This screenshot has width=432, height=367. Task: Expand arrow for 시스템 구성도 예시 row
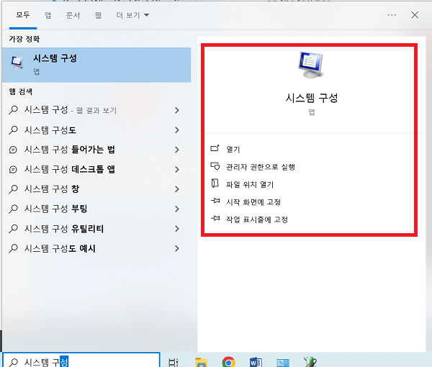[177, 248]
